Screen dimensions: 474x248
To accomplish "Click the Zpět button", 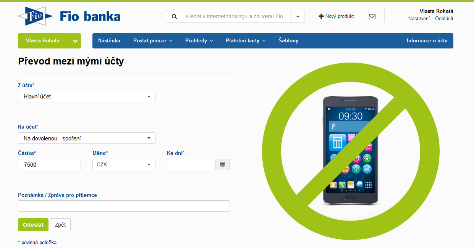I will click(x=60, y=225).
